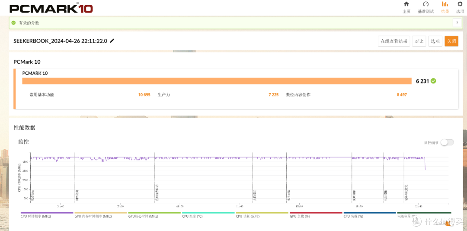The height and width of the screenshot is (231, 467).
Task: Open the 选项 options tab with the gear icon
Action: pos(460,7)
